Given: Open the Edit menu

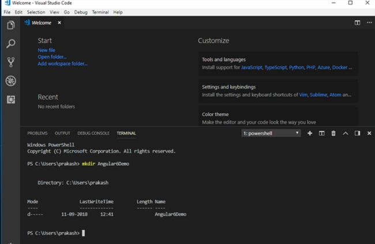Looking at the screenshot, I should (18, 12).
